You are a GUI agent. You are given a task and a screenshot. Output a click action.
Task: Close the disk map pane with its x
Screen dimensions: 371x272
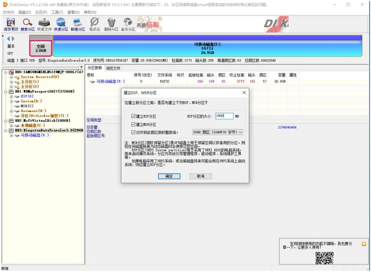click(x=3, y=36)
